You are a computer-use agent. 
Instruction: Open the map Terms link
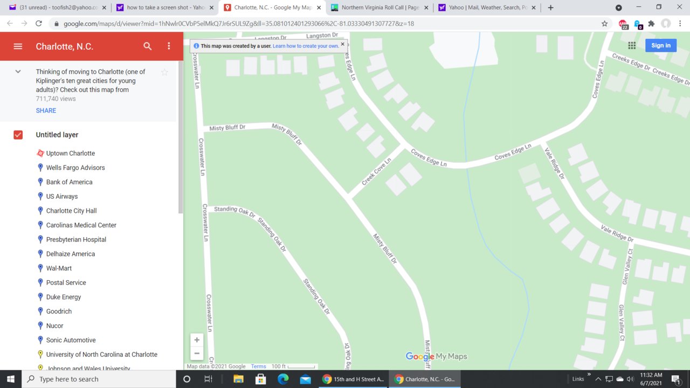pyautogui.click(x=258, y=366)
